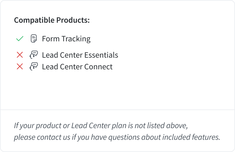Click the 'please contact us' text
The width and height of the screenshot is (235, 152).
click(42, 137)
